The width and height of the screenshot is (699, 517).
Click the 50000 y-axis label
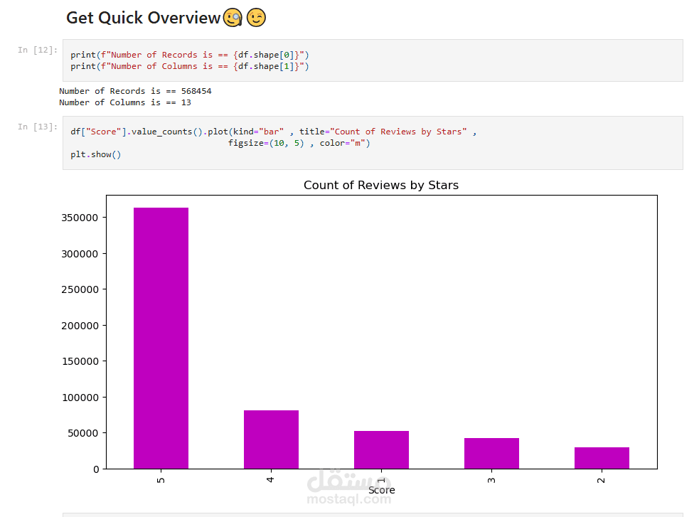(x=83, y=433)
